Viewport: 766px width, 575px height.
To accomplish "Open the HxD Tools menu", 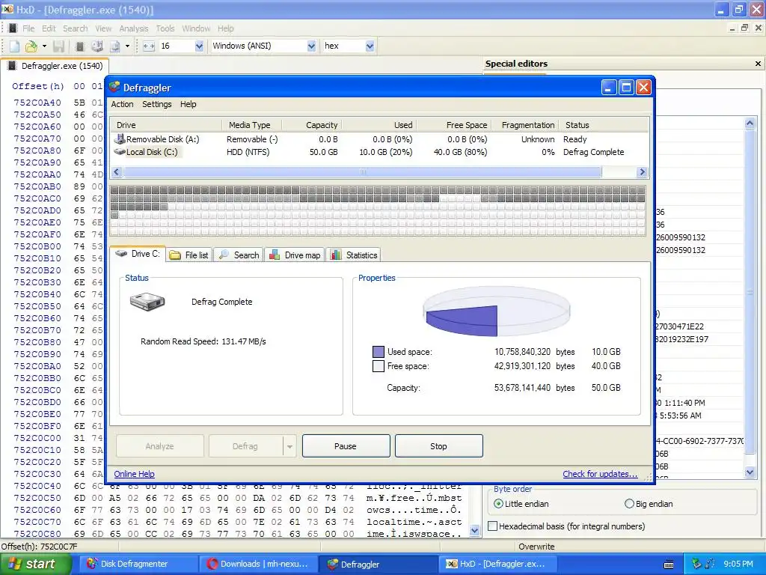I will click(165, 28).
